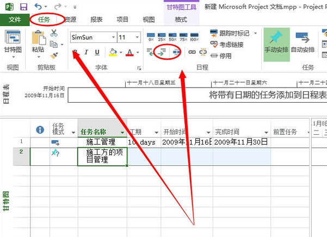Open the 开始时间 column filter arrow
The width and height of the screenshot is (327, 237).
[x=208, y=133]
